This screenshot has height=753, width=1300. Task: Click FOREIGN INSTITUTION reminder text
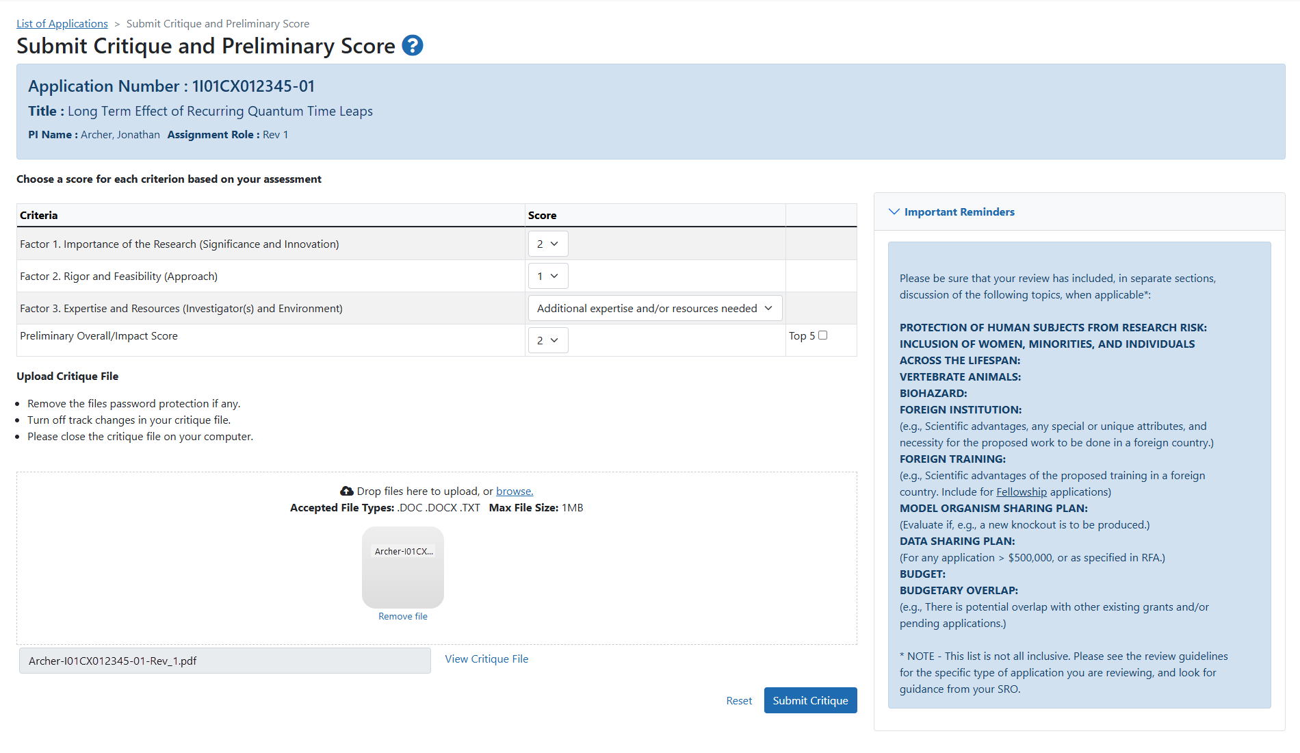(x=961, y=409)
